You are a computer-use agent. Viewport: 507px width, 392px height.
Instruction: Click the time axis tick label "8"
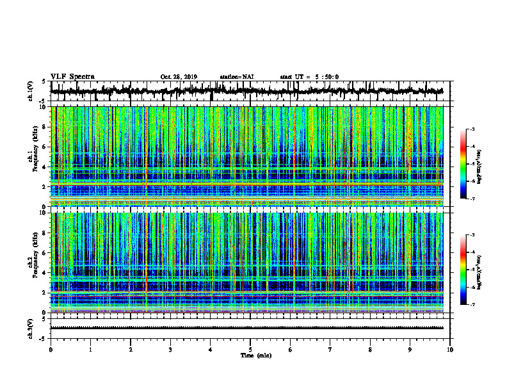click(x=370, y=350)
